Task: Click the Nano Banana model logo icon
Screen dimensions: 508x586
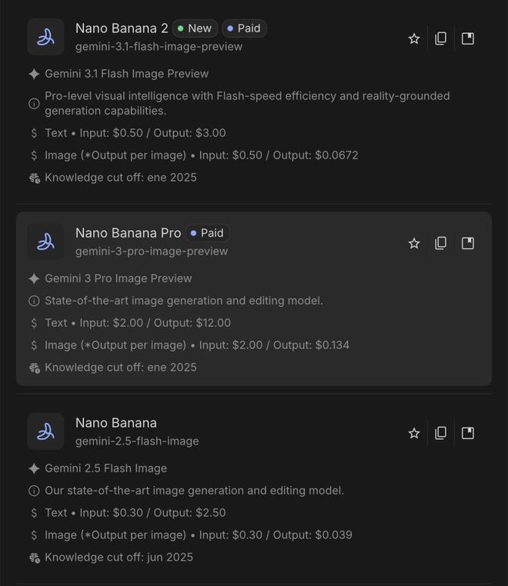Action: [x=45, y=431]
